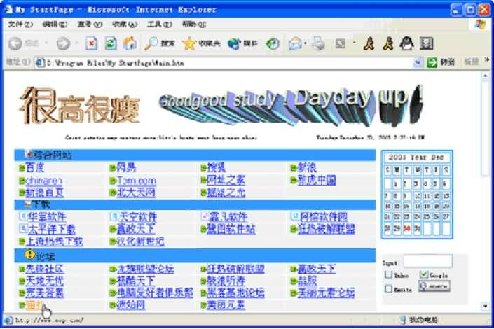Open the 天空软件 download link
Viewport: 494px width, 329px height.
point(137,216)
